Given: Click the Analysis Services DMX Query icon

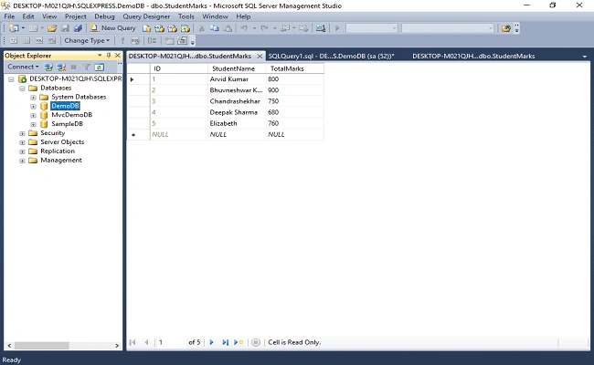Looking at the screenshot, I should (x=173, y=28).
